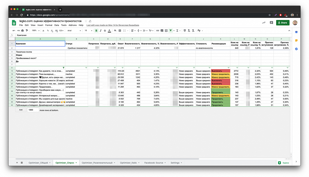309x177 pixels.
Task: Select the paint format tool
Action: (x=27, y=31)
